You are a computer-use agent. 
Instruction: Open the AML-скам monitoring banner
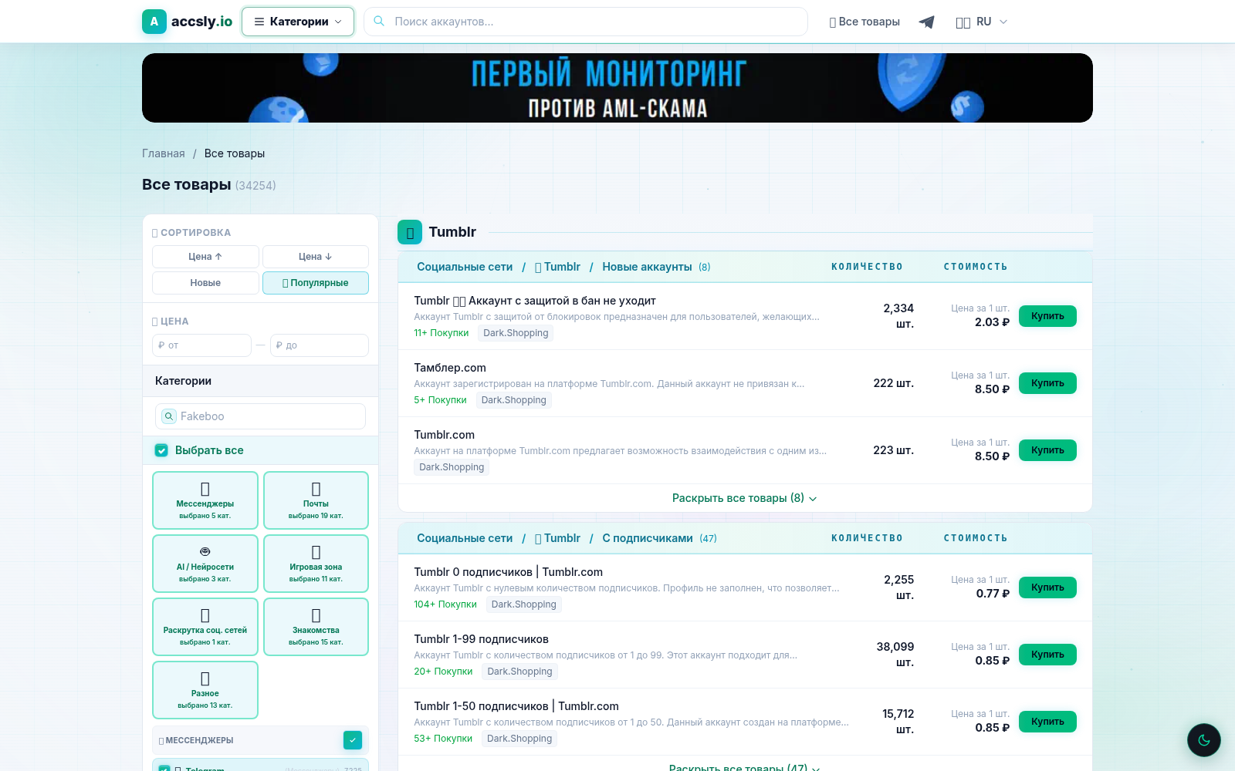[x=617, y=88]
